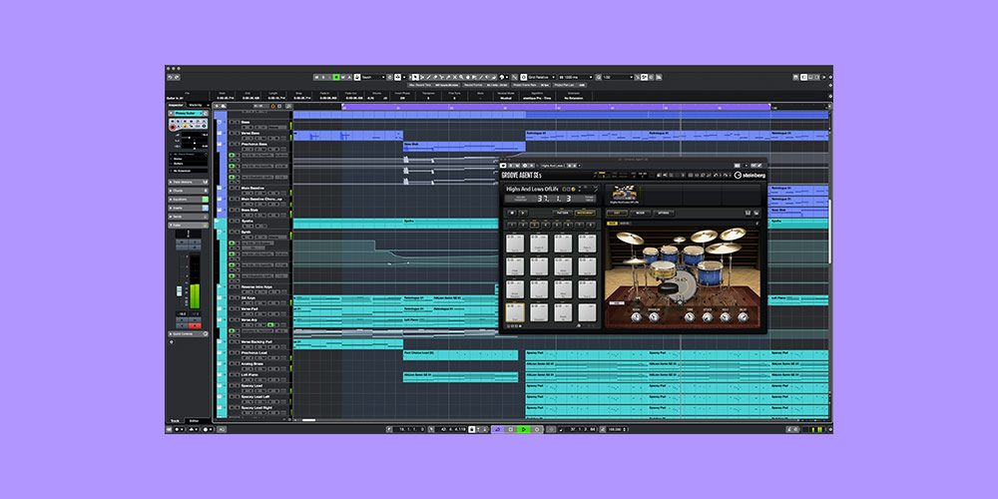Select pad group 3 in Groove Agent
This screenshot has width=998, height=499.
click(535, 224)
